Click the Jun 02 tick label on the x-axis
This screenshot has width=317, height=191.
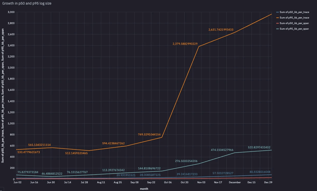[18, 182]
